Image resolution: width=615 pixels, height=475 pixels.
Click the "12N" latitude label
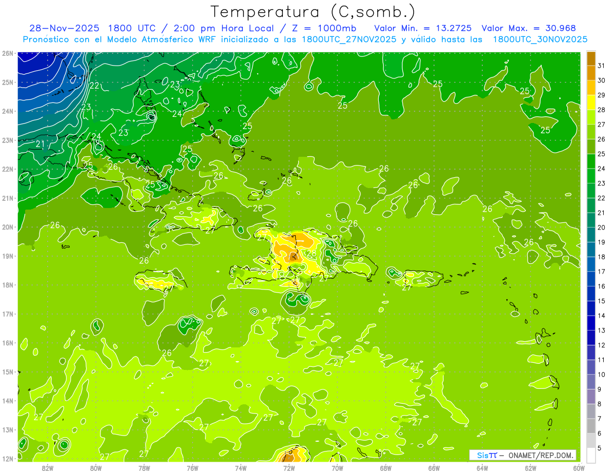tap(8, 459)
